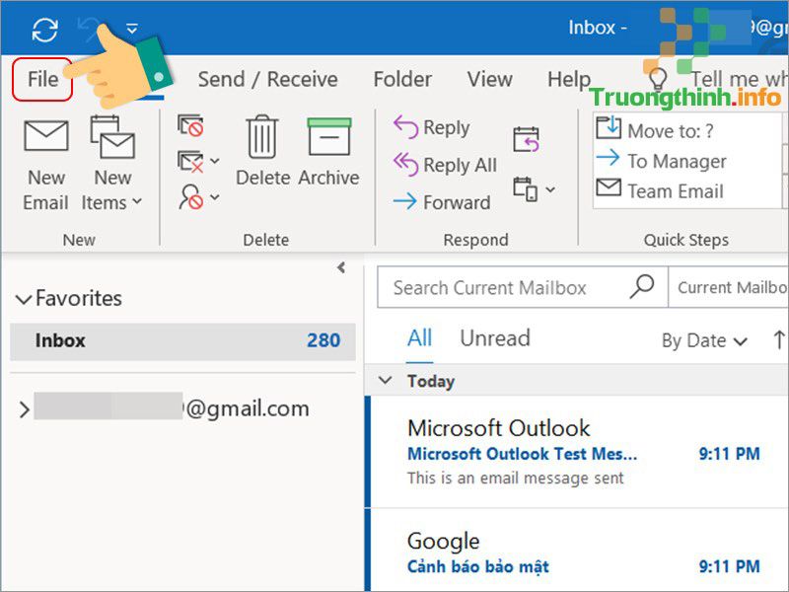Select Inbox in Favorites
This screenshot has height=592, width=789.
coord(182,341)
